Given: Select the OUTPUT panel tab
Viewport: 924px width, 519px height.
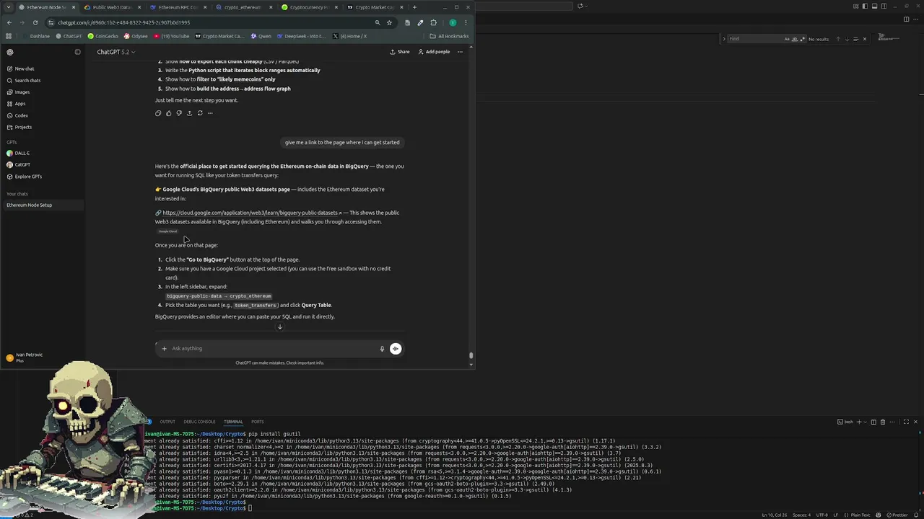Looking at the screenshot, I should 167,422.
